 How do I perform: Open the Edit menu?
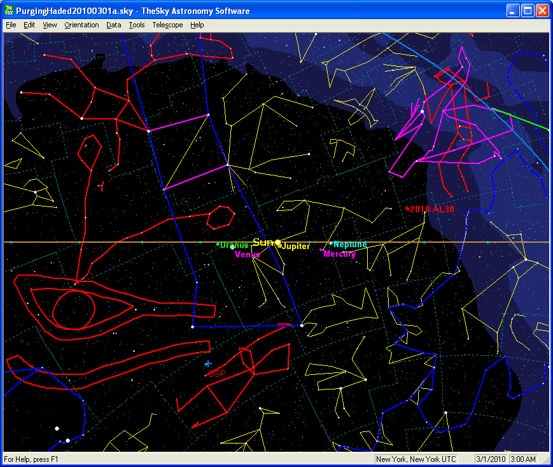click(29, 25)
